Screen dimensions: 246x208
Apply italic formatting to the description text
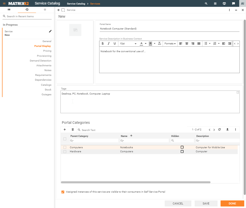109,43
